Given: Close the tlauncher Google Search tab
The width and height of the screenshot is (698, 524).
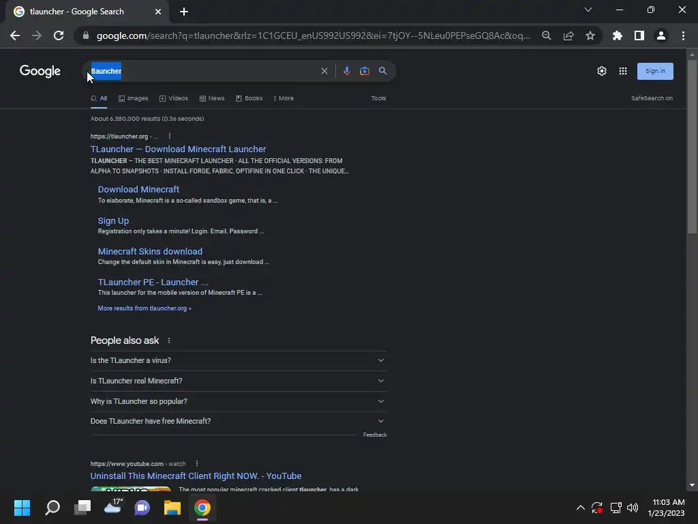Looking at the screenshot, I should (158, 12).
